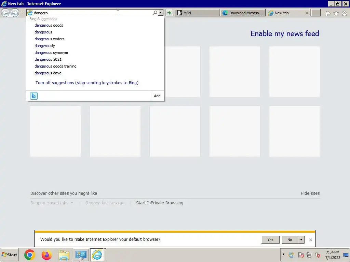The height and width of the screenshot is (262, 350).
Task: Turn off suggestions link for Bing
Action: click(87, 83)
